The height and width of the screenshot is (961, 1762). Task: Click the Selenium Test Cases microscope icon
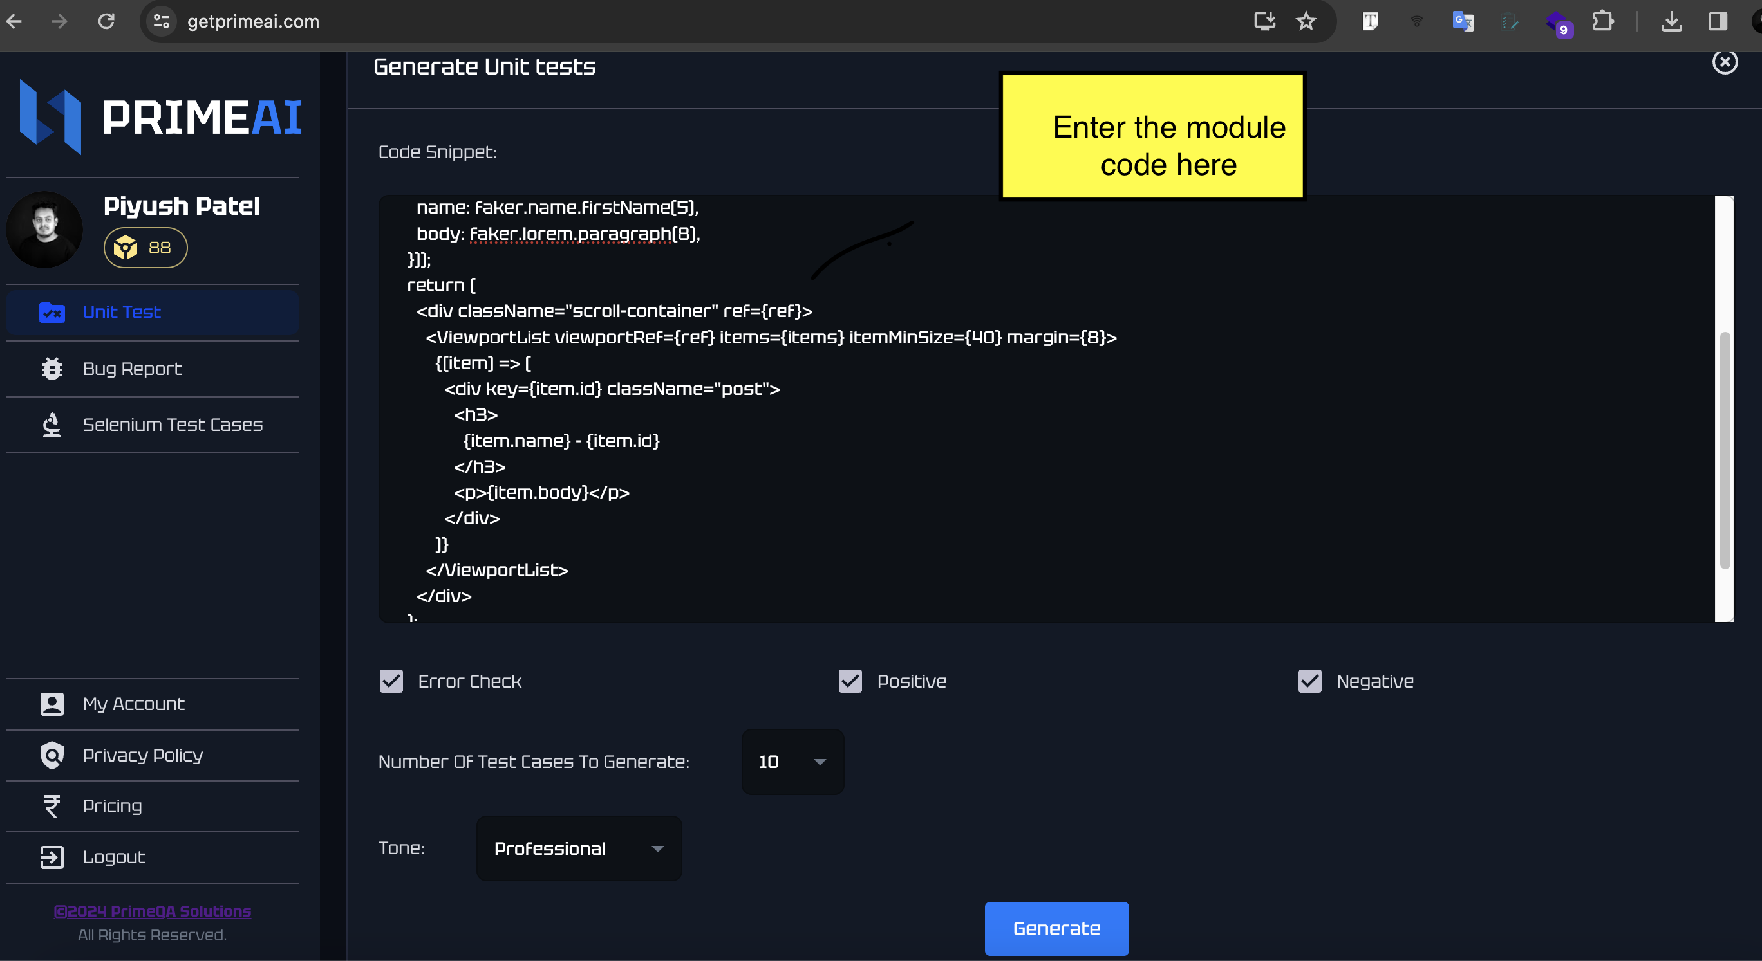[x=52, y=425]
